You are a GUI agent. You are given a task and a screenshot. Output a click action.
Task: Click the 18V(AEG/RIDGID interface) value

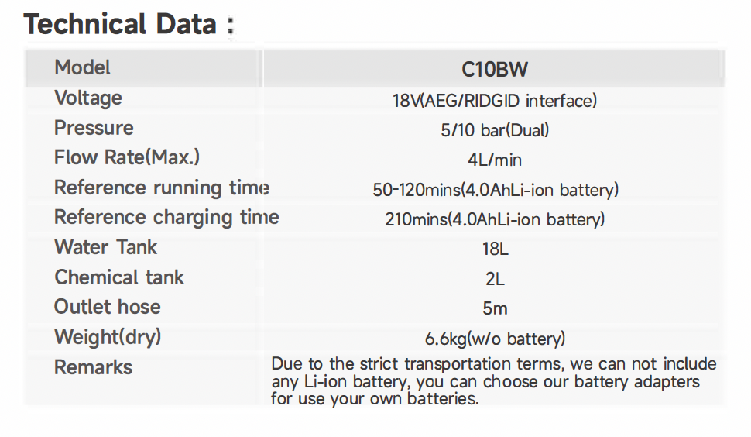pos(495,101)
